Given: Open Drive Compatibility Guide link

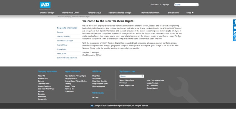Looking at the screenshot, I should 155,81.
